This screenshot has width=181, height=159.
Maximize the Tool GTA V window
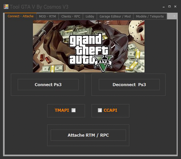[x=169, y=7]
